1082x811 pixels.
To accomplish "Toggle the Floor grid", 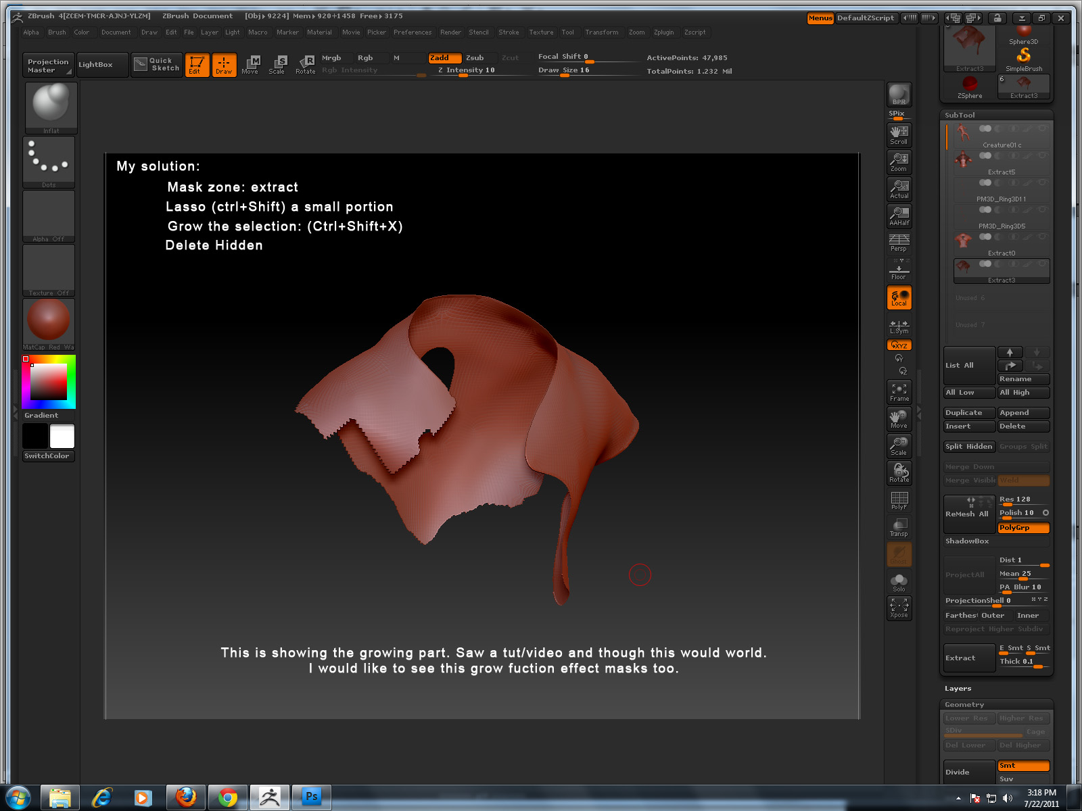I will pos(899,270).
